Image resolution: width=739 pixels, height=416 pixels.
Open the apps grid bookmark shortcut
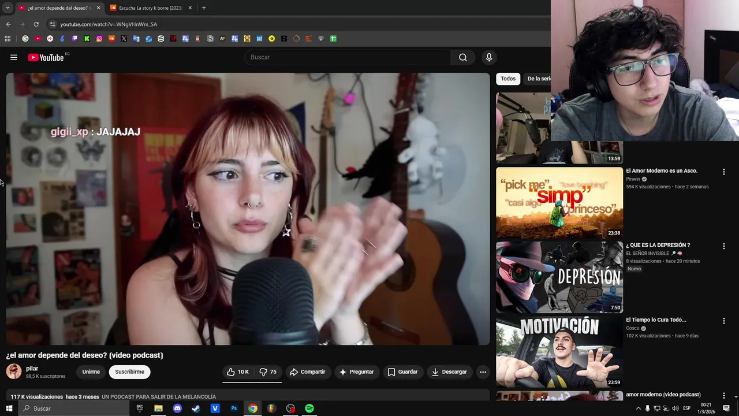8,39
